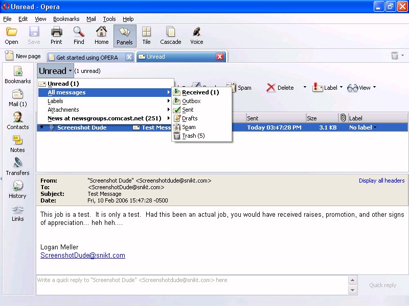Click the Print toolbar button
409x306 pixels.
pyautogui.click(x=56, y=36)
